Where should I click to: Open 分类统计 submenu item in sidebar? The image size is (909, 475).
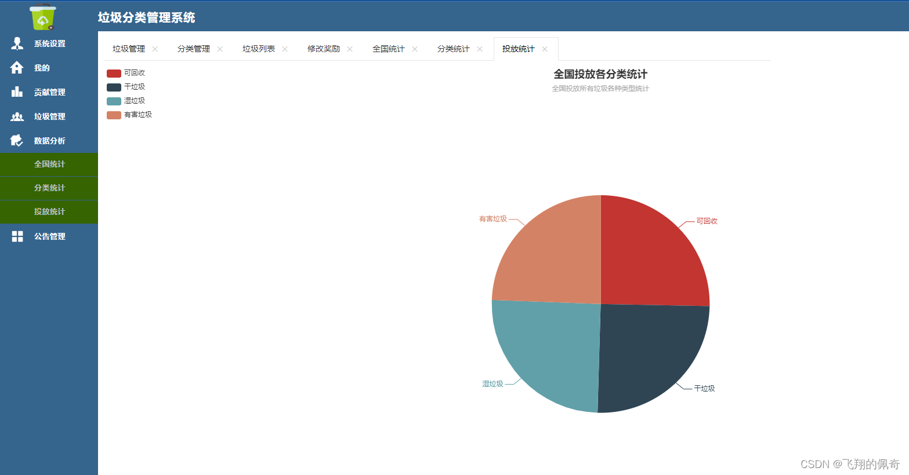[49, 188]
